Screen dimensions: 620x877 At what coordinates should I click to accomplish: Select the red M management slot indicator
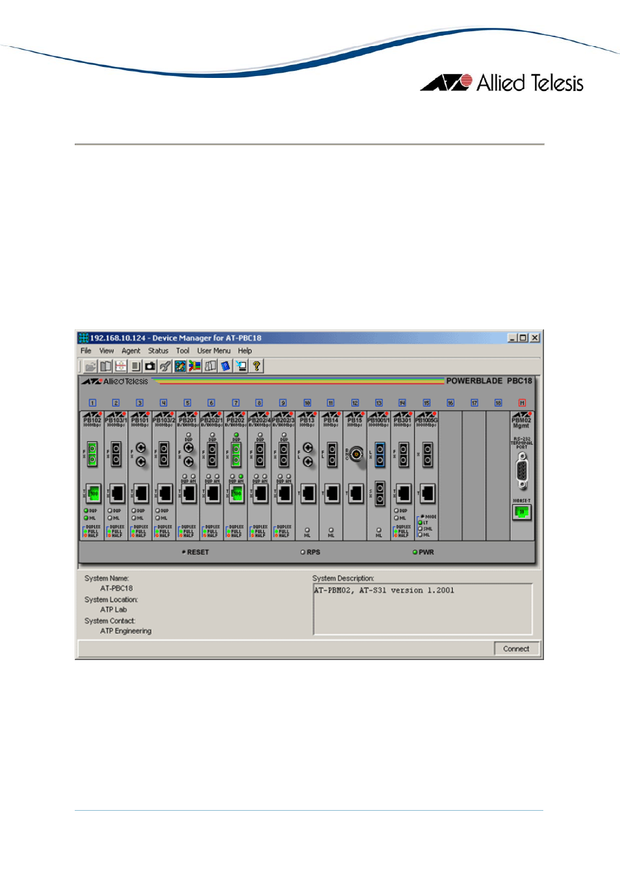[522, 403]
